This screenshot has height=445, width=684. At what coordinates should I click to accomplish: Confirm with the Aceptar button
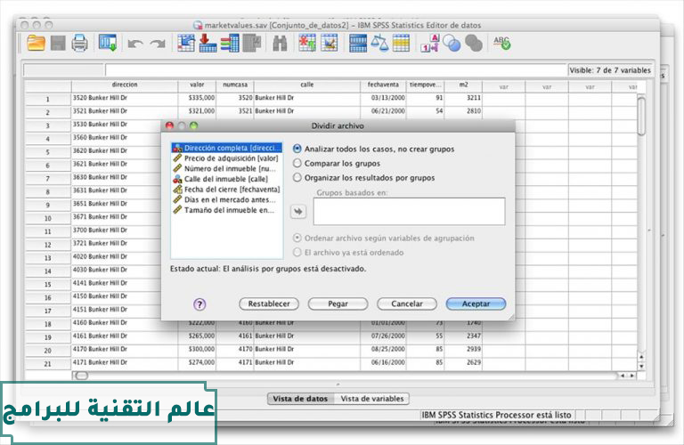(476, 303)
